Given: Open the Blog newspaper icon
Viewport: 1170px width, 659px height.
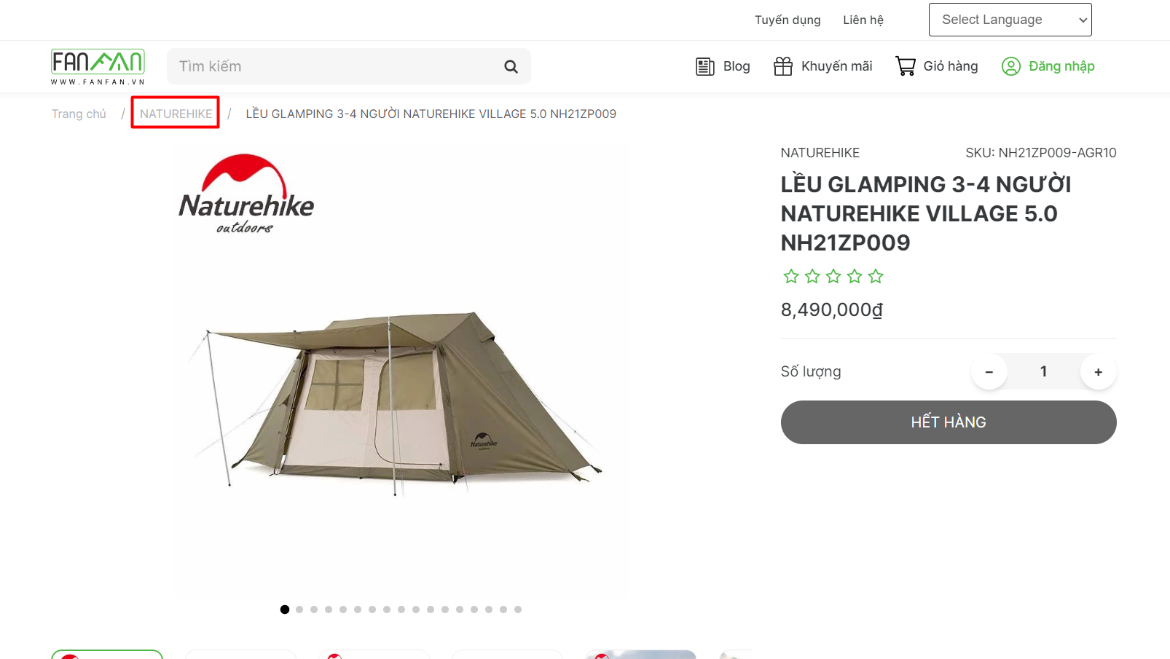Looking at the screenshot, I should point(704,67).
